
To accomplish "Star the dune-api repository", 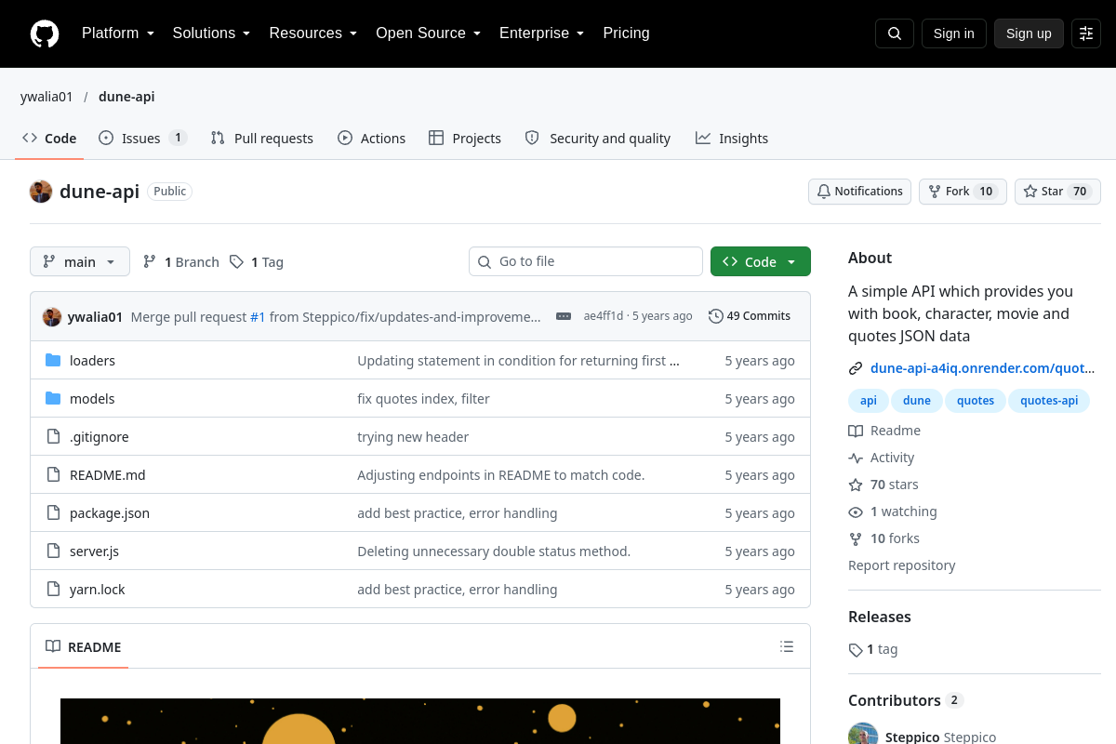I will tap(1057, 192).
